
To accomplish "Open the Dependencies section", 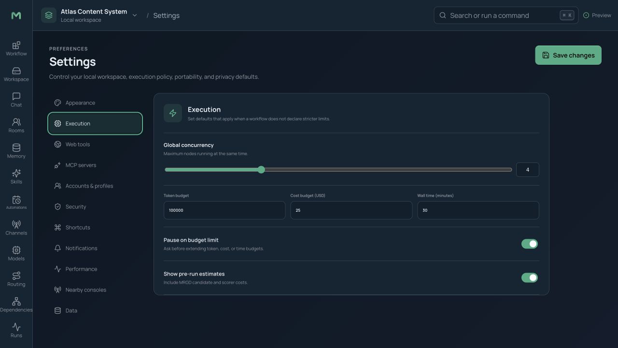I will [16, 305].
